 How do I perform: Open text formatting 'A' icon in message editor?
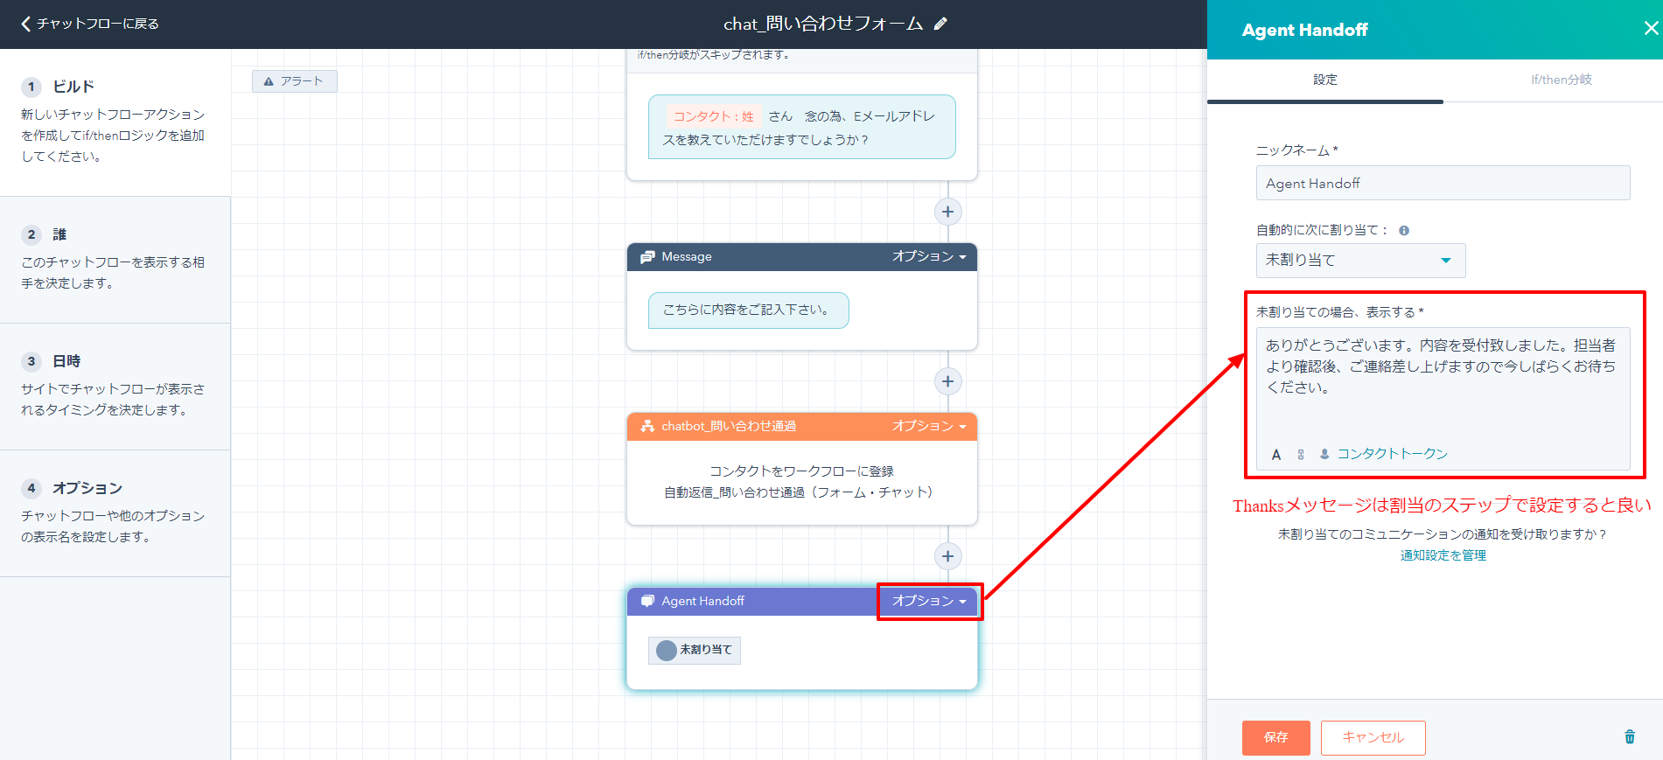[1276, 455]
